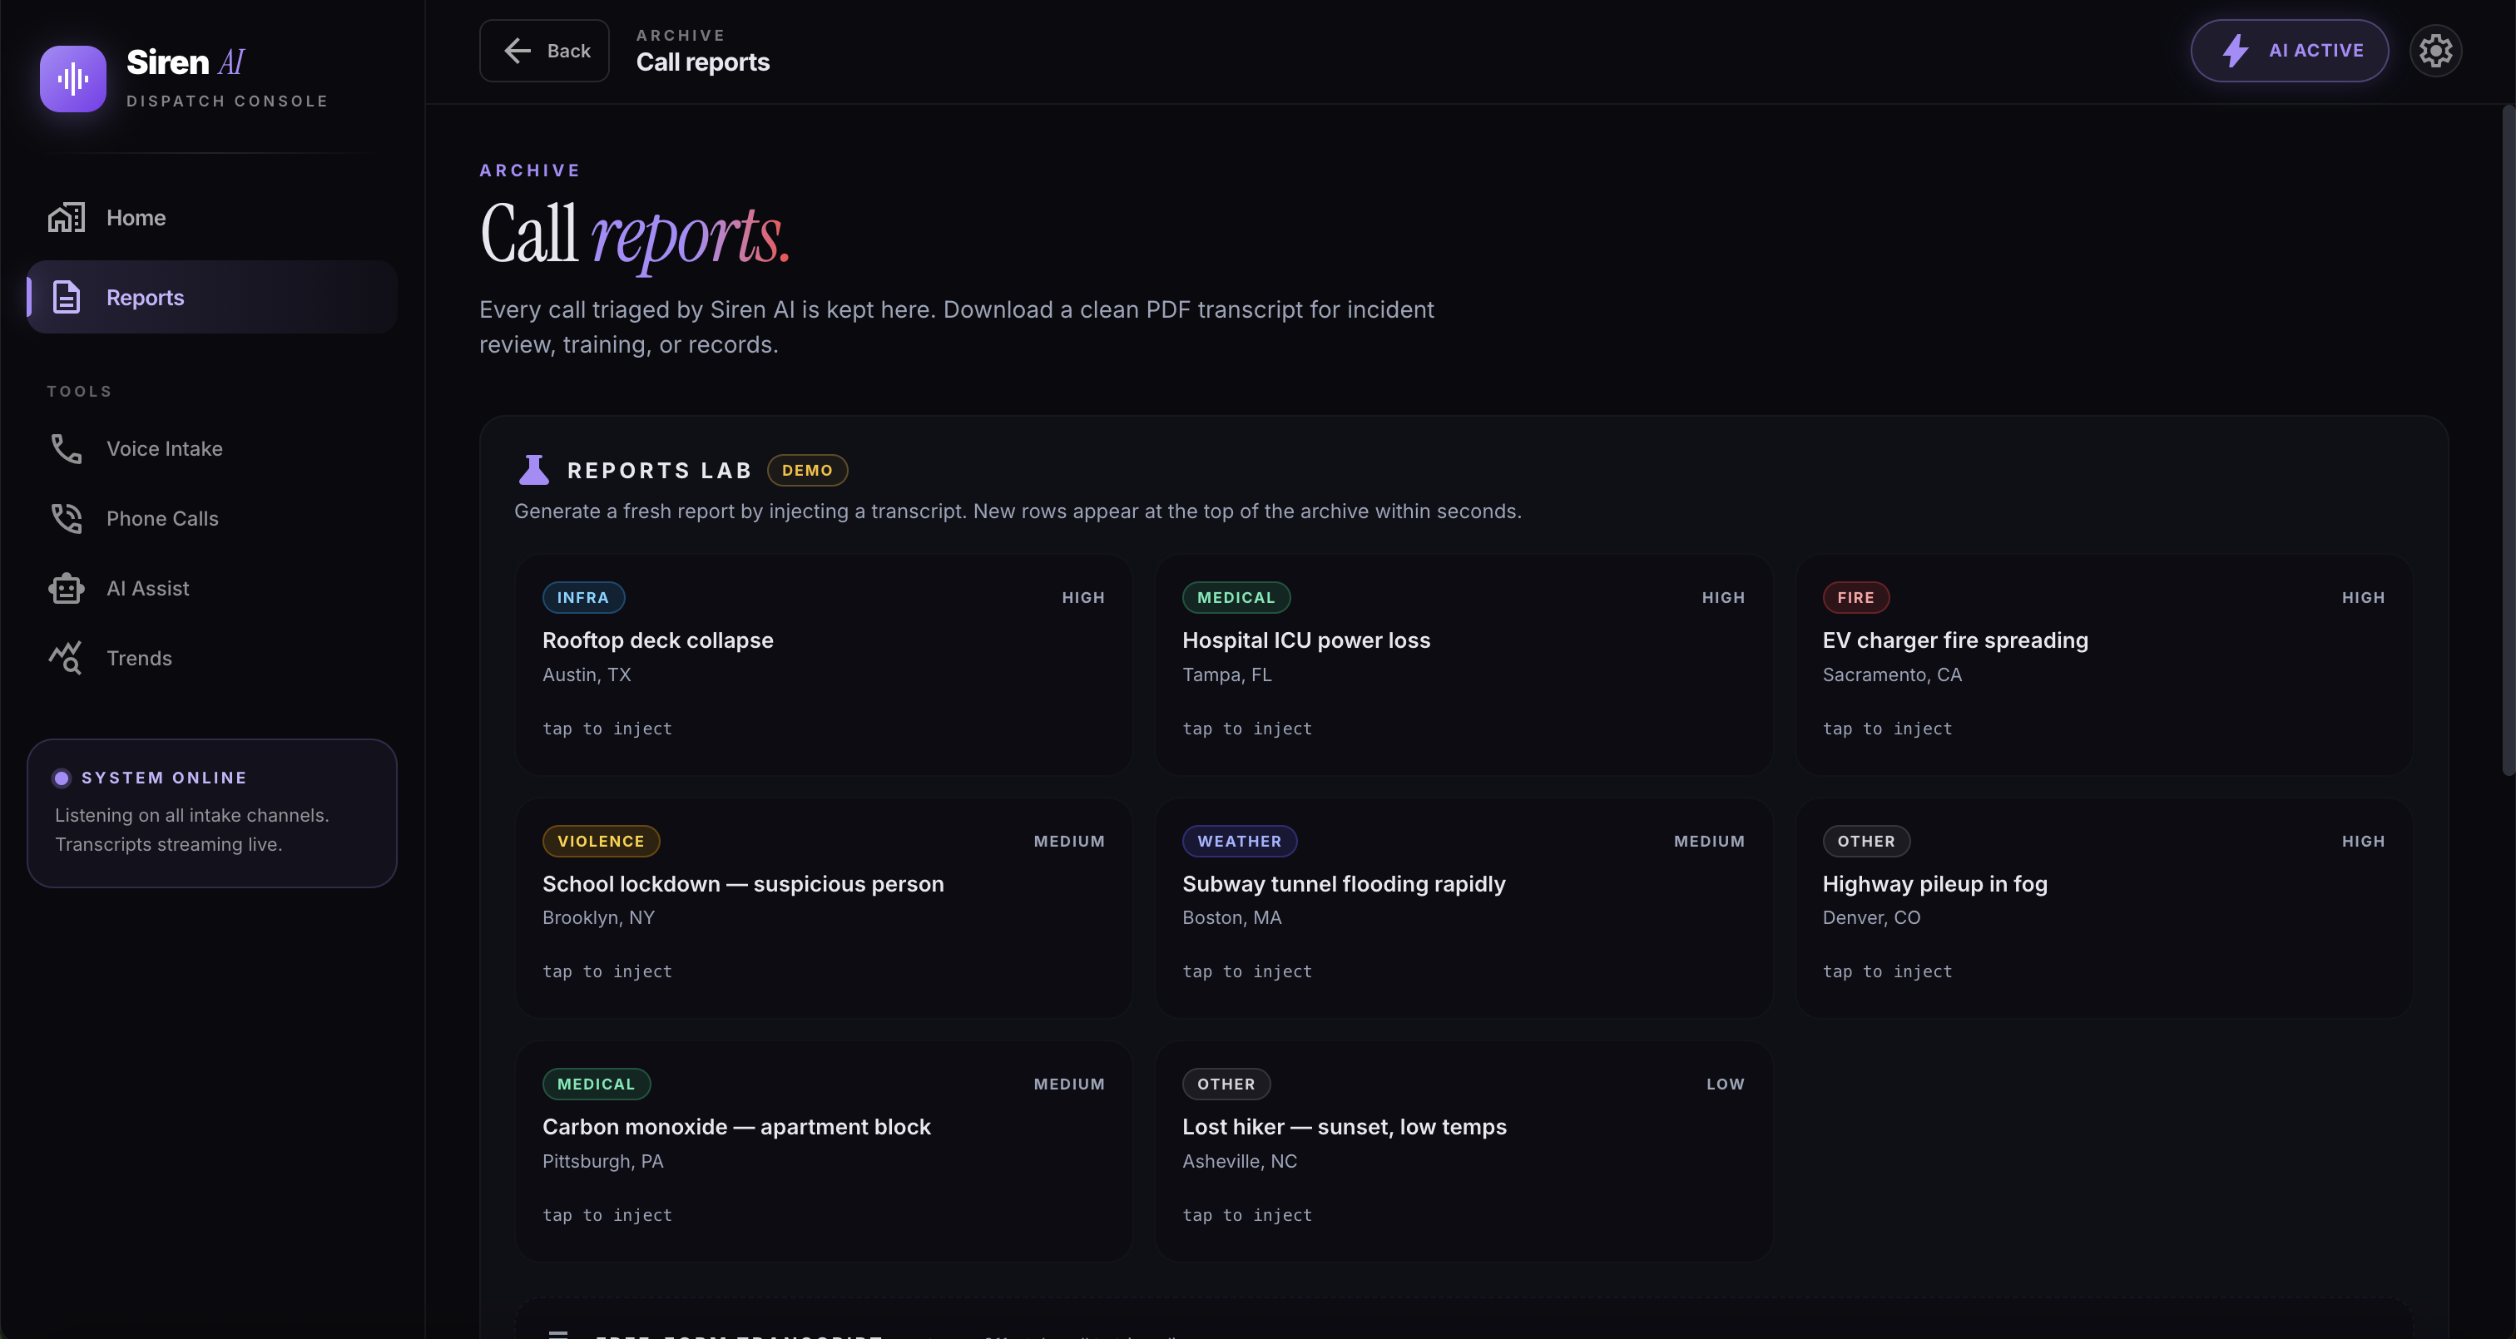Click the Reports Lab flask icon
The height and width of the screenshot is (1339, 2516).
coord(533,470)
